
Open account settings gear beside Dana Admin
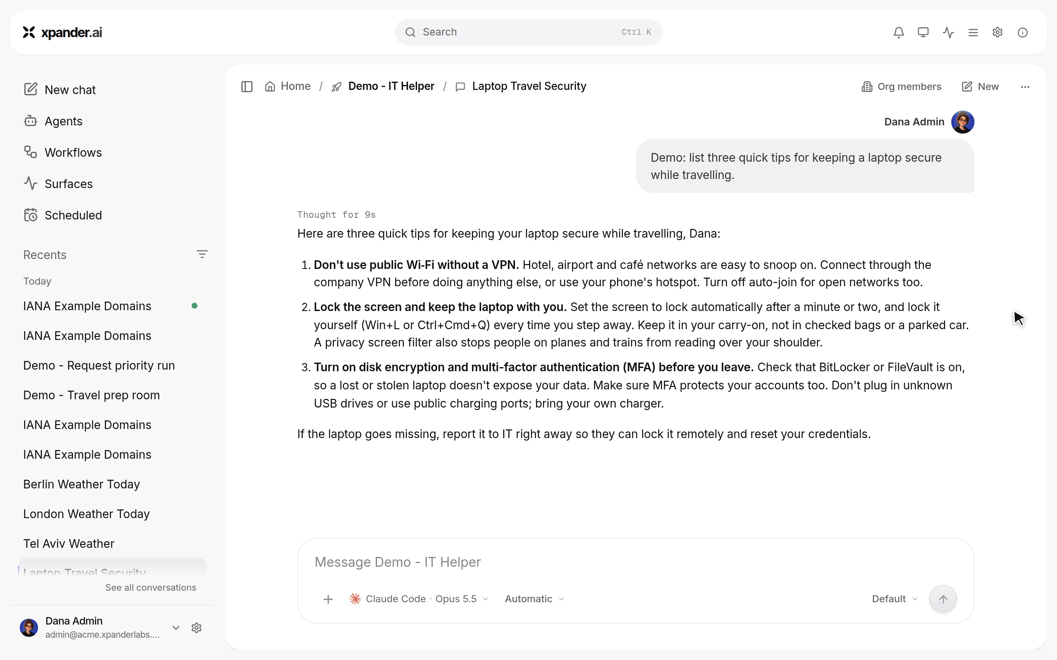[x=197, y=628]
